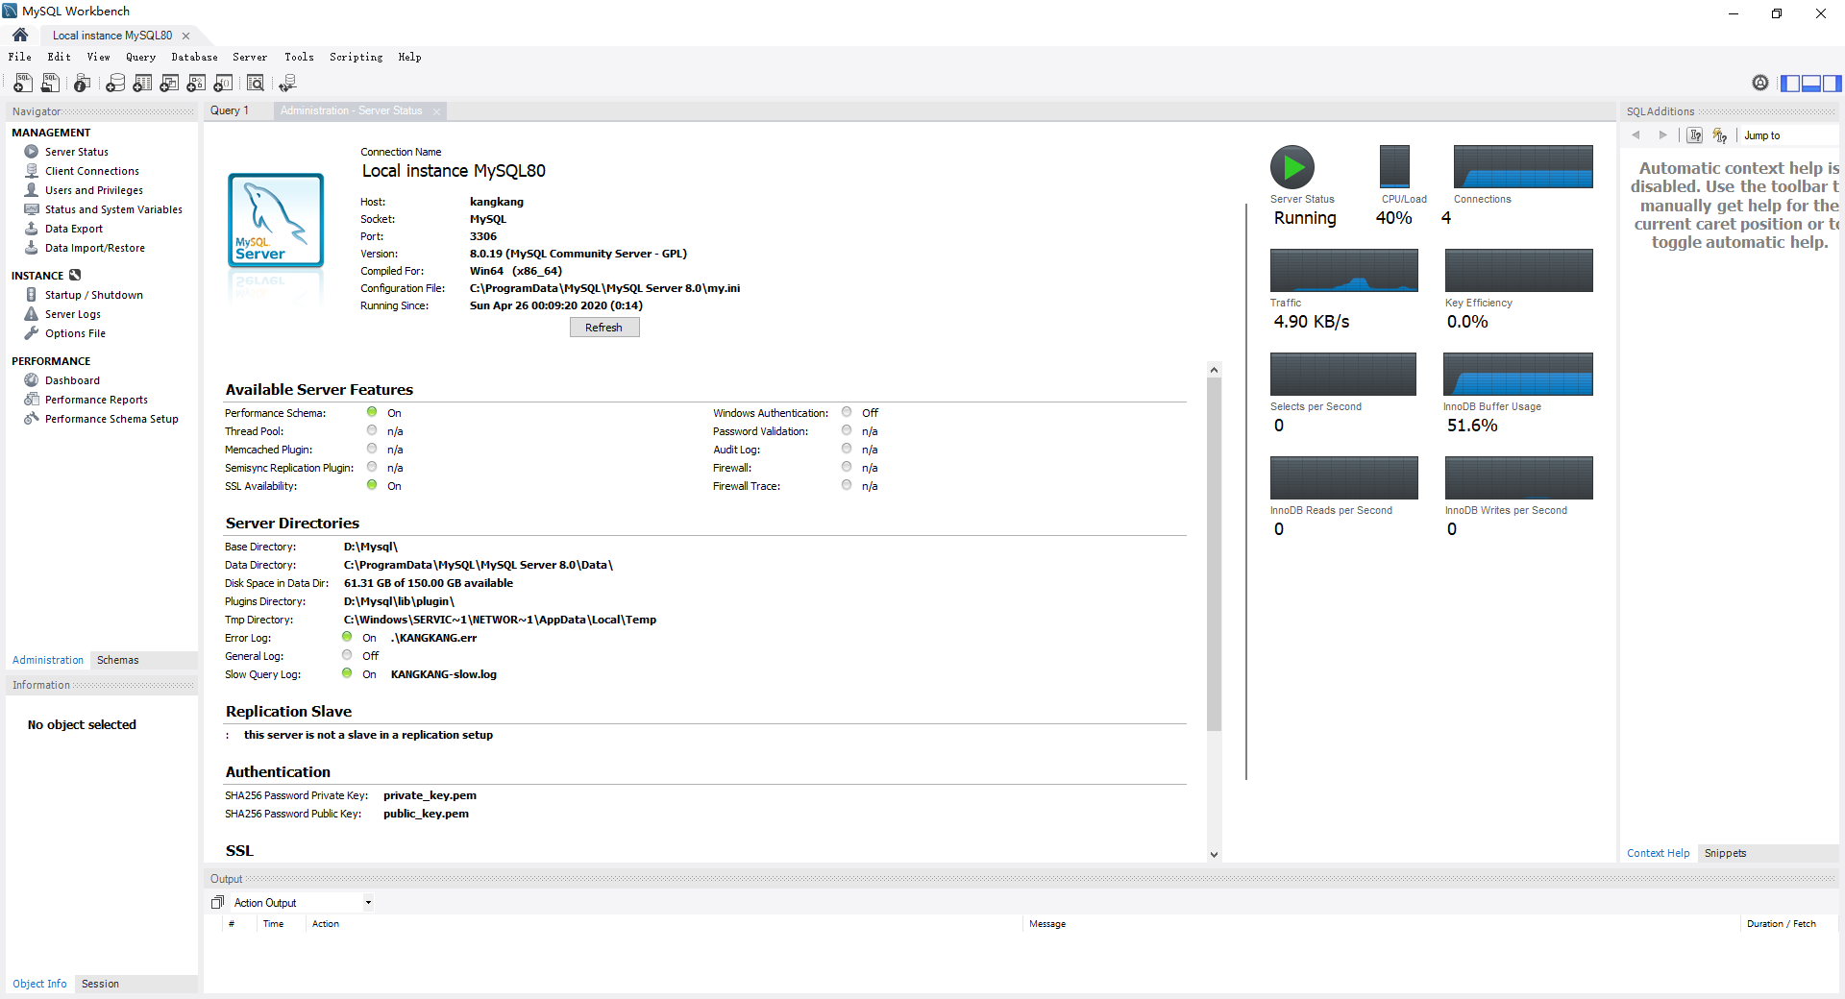
Task: Click the Performance Schema Setup icon
Action: tap(32, 419)
